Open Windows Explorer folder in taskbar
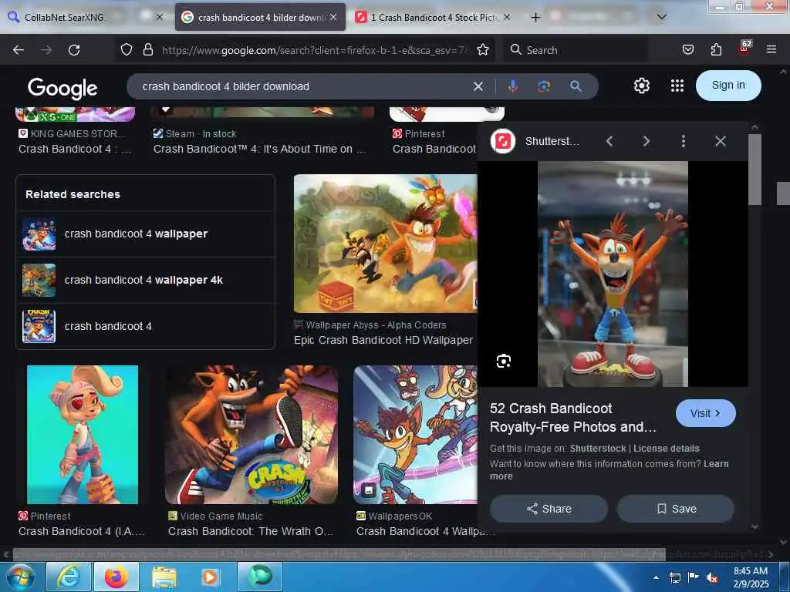Screen dimensions: 790x592 pyautogui.click(x=164, y=577)
